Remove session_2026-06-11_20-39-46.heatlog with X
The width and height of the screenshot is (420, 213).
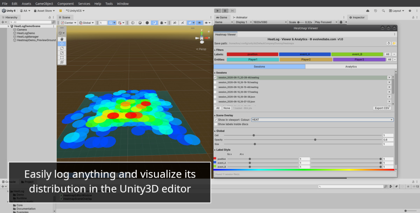(389, 77)
